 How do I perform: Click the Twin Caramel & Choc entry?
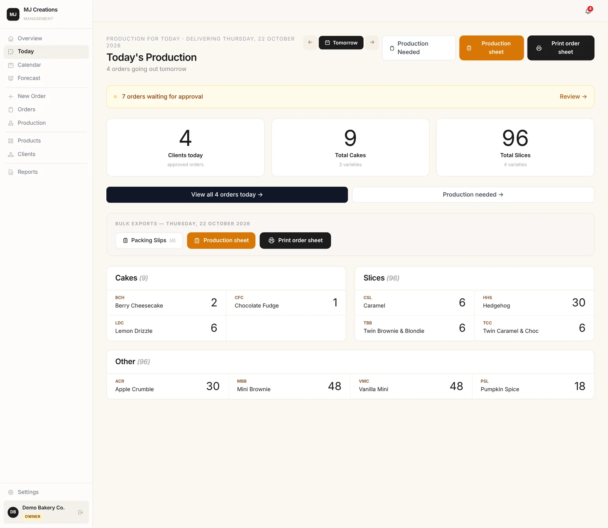(x=534, y=328)
